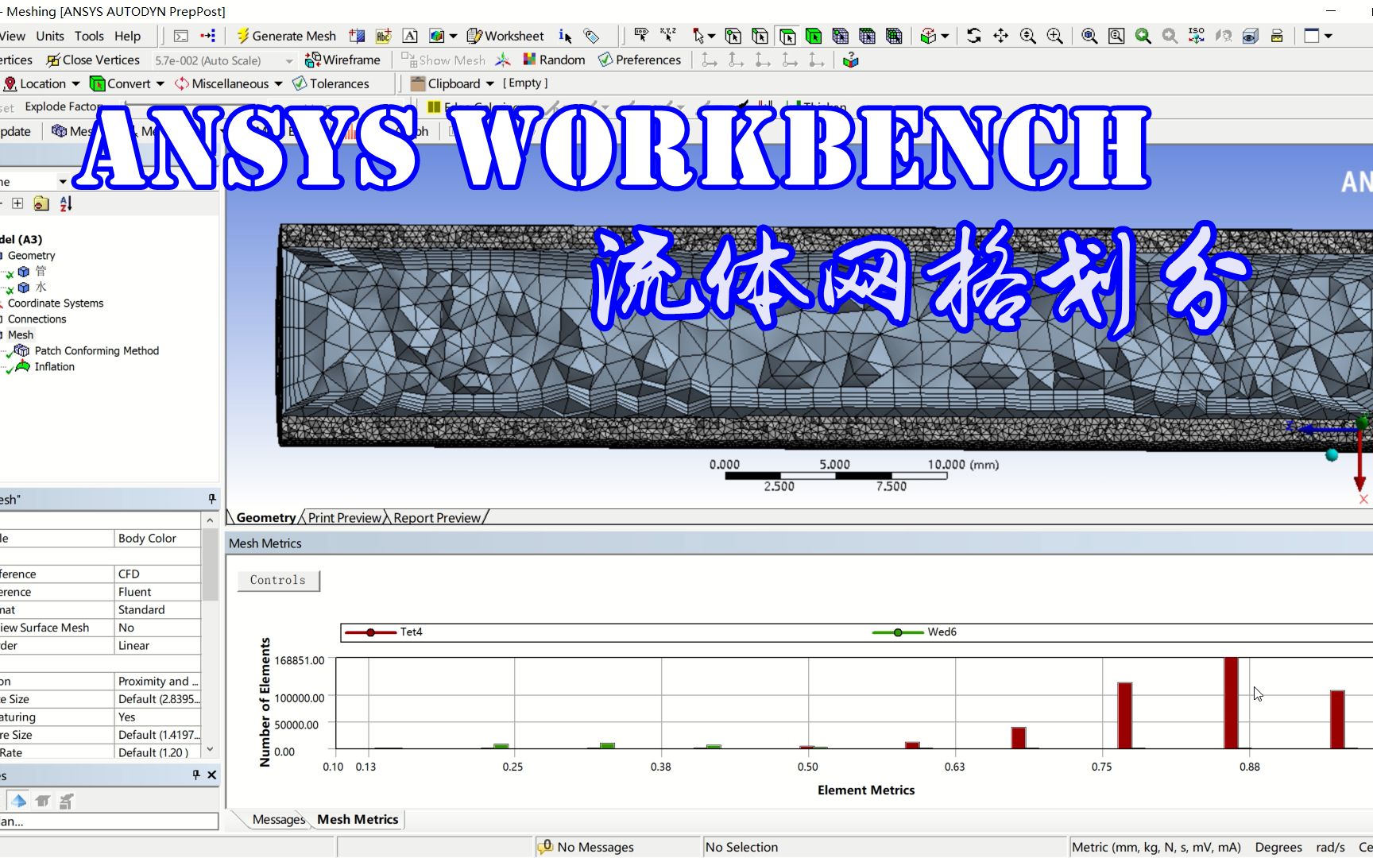The width and height of the screenshot is (1373, 858).
Task: Select Patch Conforming Method tree item
Action: (96, 350)
